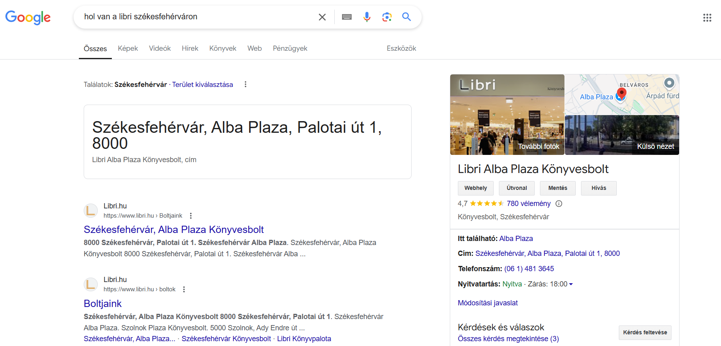Click the Libri Alba Plaza Könyvesbolt panel title
The height and width of the screenshot is (346, 721).
tap(533, 169)
